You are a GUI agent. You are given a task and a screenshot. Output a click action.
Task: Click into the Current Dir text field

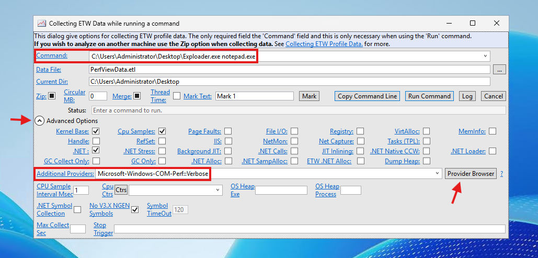(289, 82)
